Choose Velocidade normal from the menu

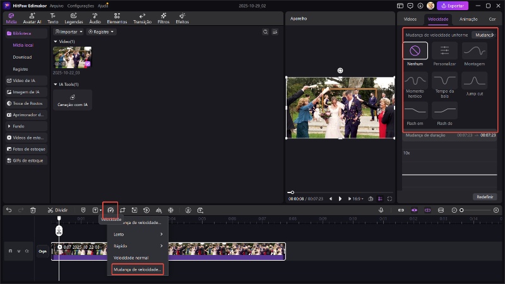pos(133,257)
